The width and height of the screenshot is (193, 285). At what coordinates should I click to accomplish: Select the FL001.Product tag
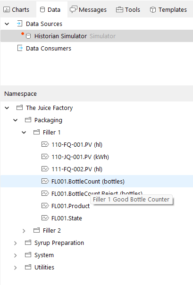(70, 206)
